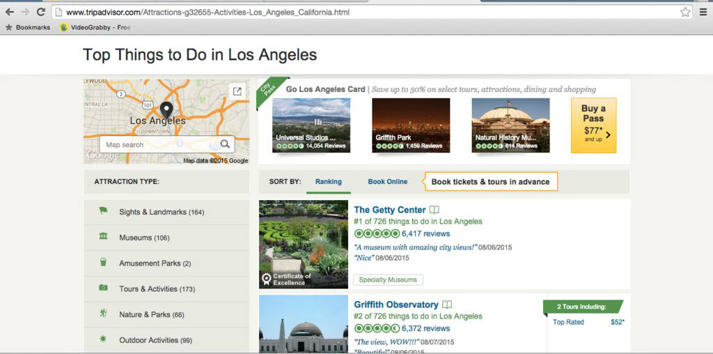This screenshot has height=354, width=713.
Task: Bookmark this page with the star icon
Action: click(x=685, y=13)
